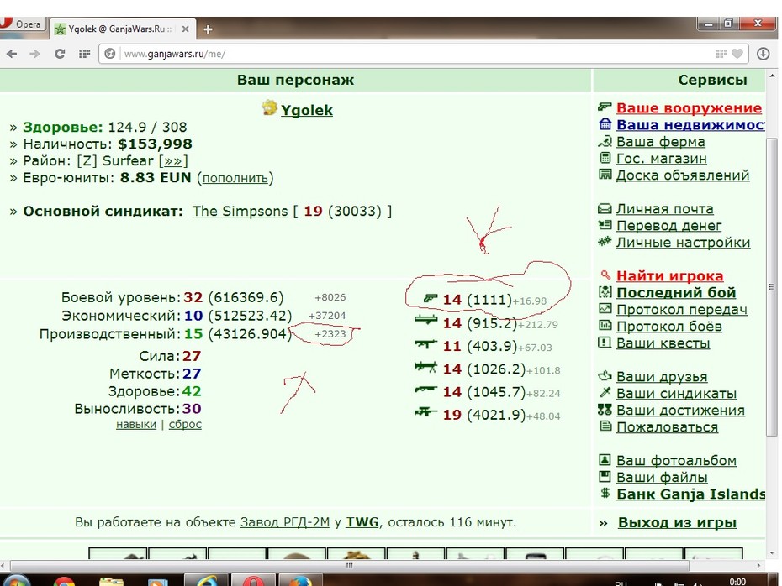Click the icon beside Протокол боёв
Viewport: 782px width, 586px height.
click(605, 326)
